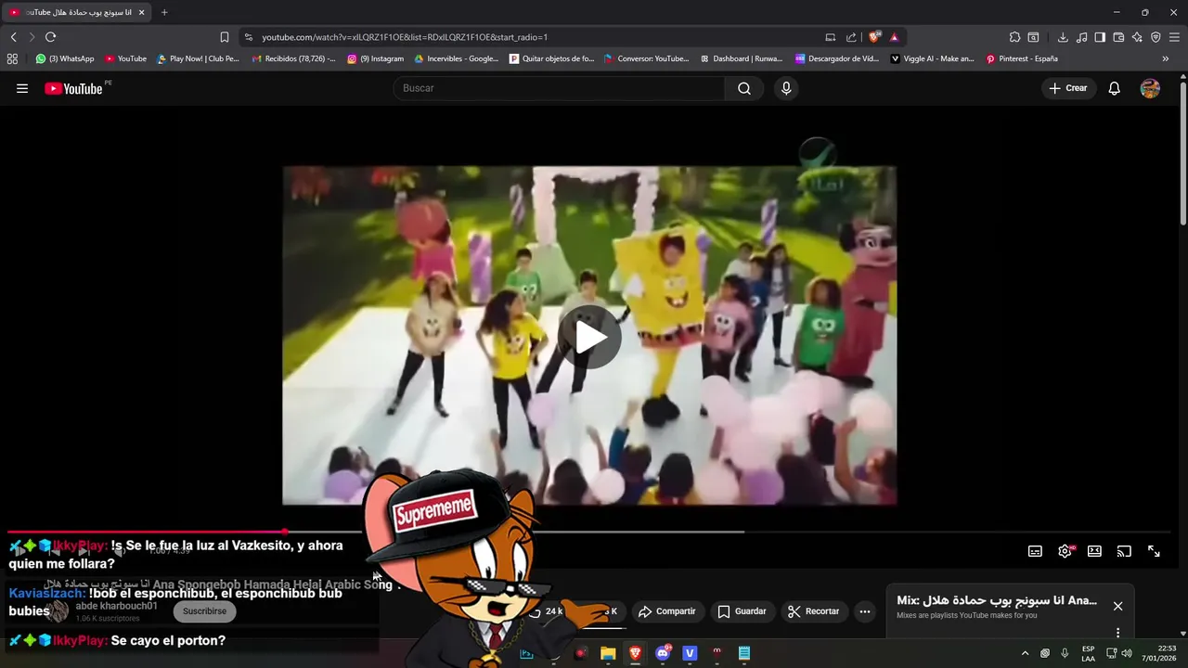
Task: Go to the YouTube home logo
Action: 73,88
